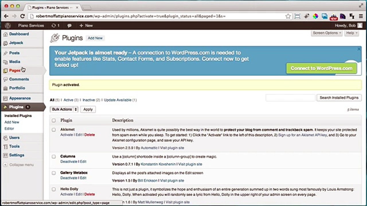367x206 pixels.
Task: Deactivate the Columns plugin
Action: click(x=69, y=162)
